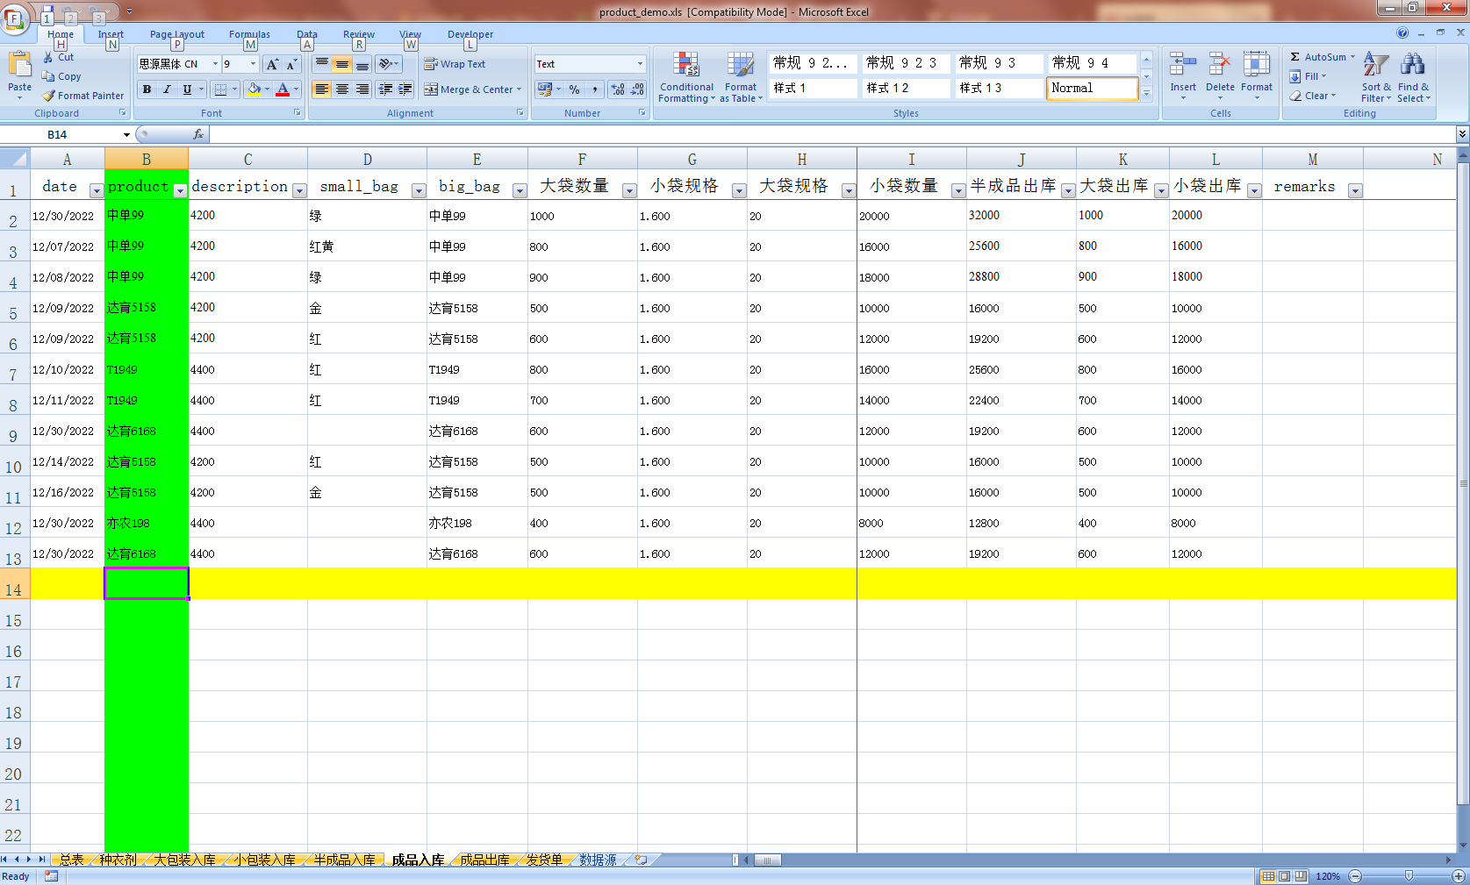The image size is (1470, 885).
Task: Click the Excel Help question icon
Action: [1402, 33]
